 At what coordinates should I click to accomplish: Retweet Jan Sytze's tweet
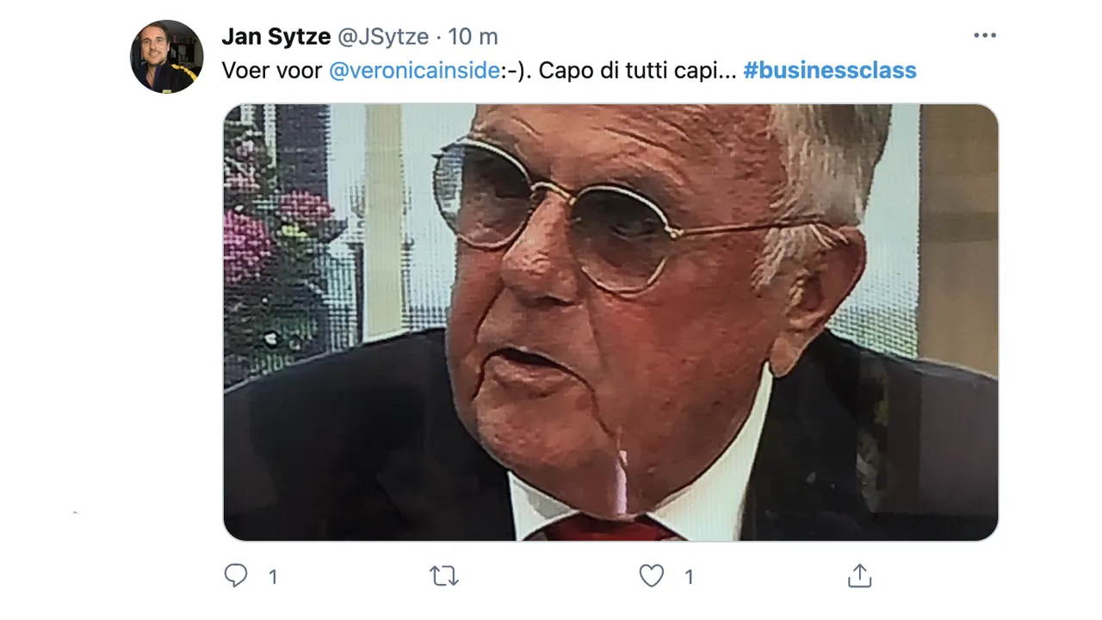click(444, 575)
